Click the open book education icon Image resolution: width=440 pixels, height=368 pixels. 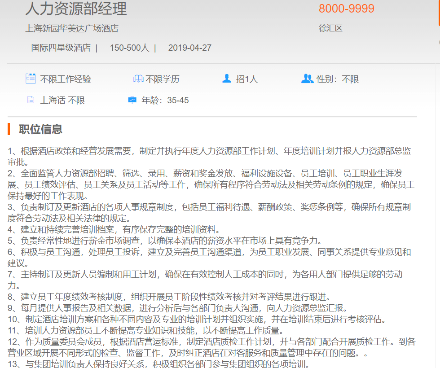pos(138,79)
